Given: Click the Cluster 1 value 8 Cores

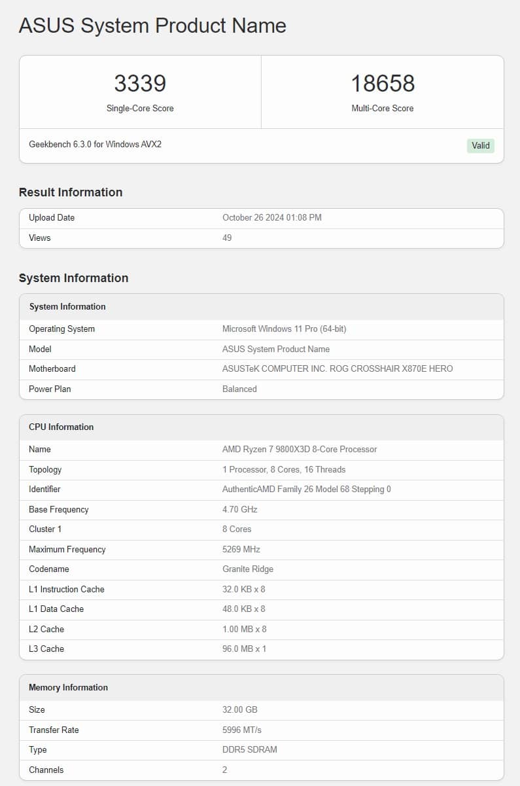Looking at the screenshot, I should [x=237, y=529].
